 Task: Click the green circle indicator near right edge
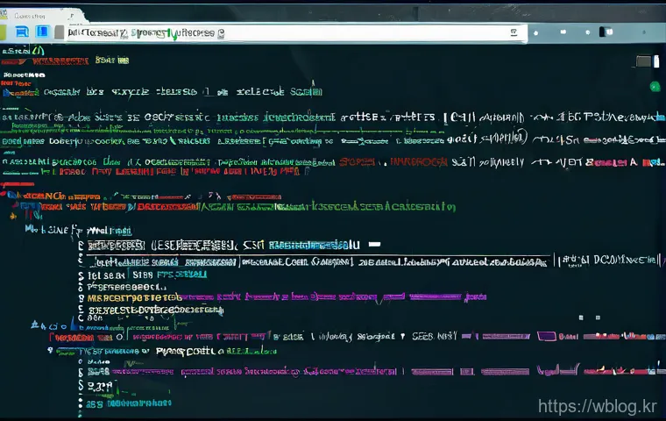pyautogui.click(x=654, y=86)
